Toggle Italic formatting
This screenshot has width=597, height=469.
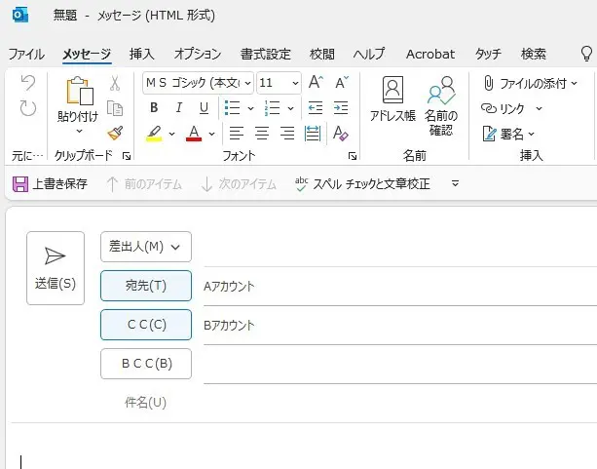pos(178,108)
